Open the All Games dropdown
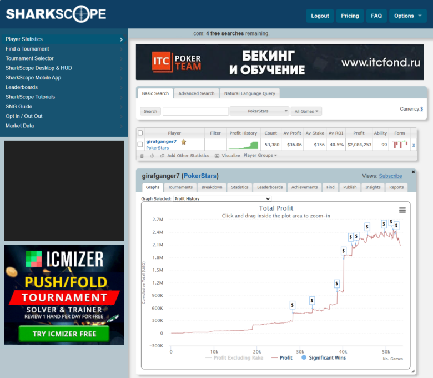This screenshot has height=378, width=433. click(306, 111)
